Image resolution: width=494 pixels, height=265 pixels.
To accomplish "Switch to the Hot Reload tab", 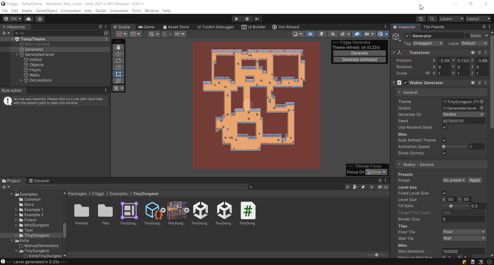I will 286,27.
